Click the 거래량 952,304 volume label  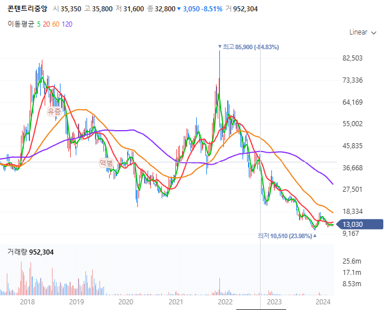coord(31,252)
